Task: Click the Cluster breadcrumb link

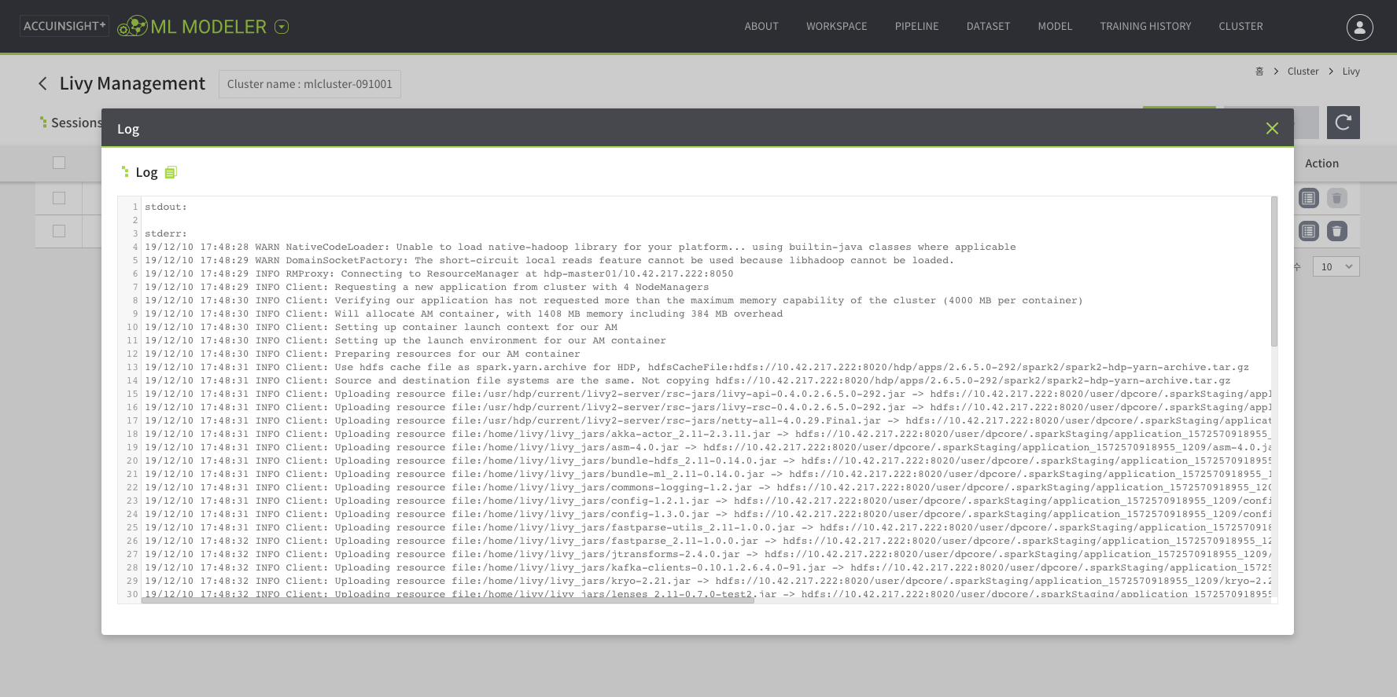Action: (x=1303, y=72)
